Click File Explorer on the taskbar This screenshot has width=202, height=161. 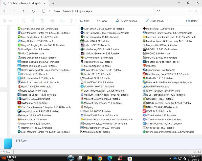[90, 158]
